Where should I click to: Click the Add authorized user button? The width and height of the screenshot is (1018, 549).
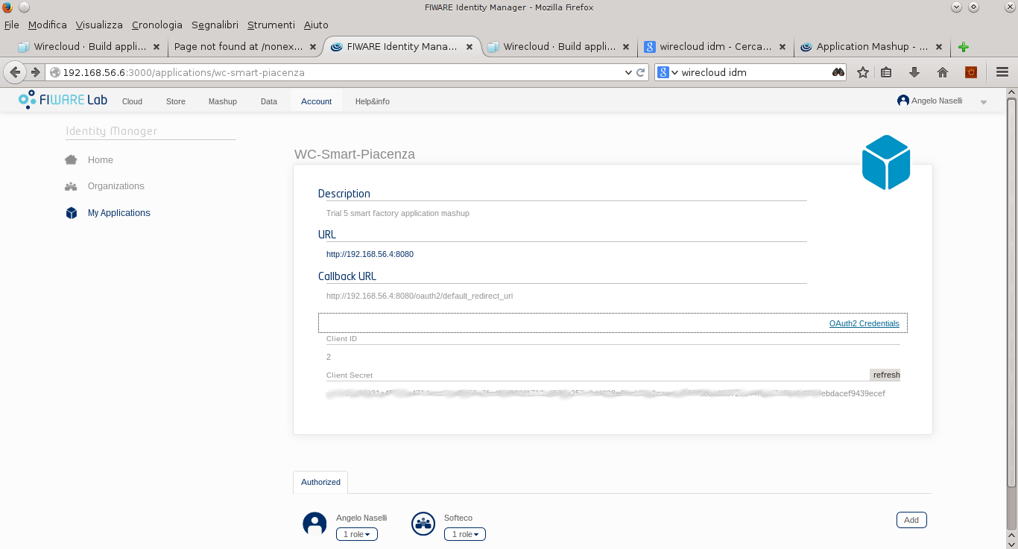click(x=911, y=520)
